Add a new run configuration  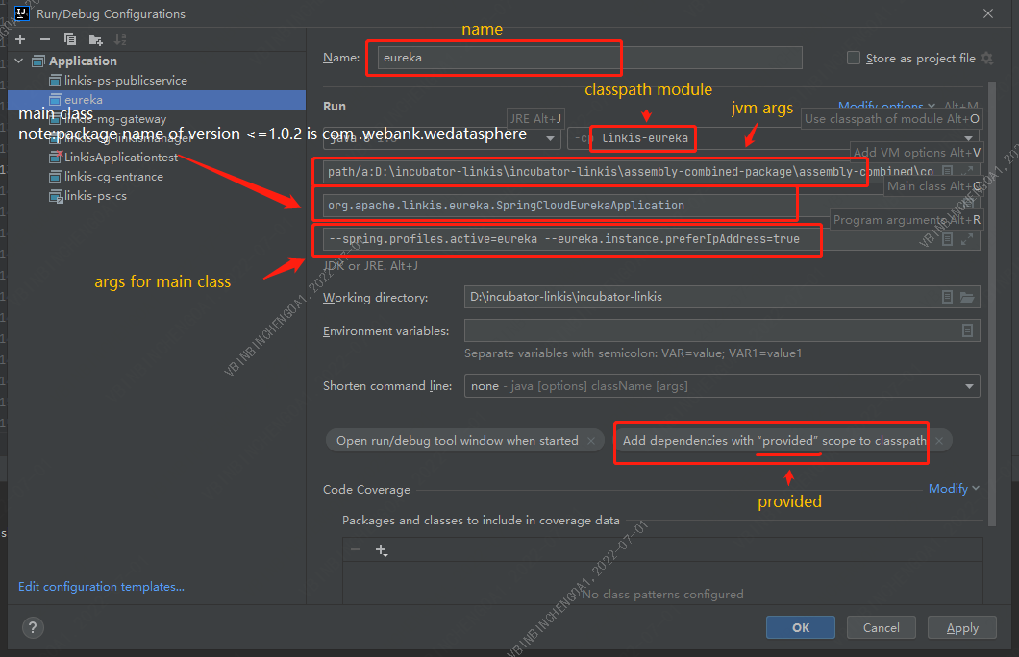[20, 39]
